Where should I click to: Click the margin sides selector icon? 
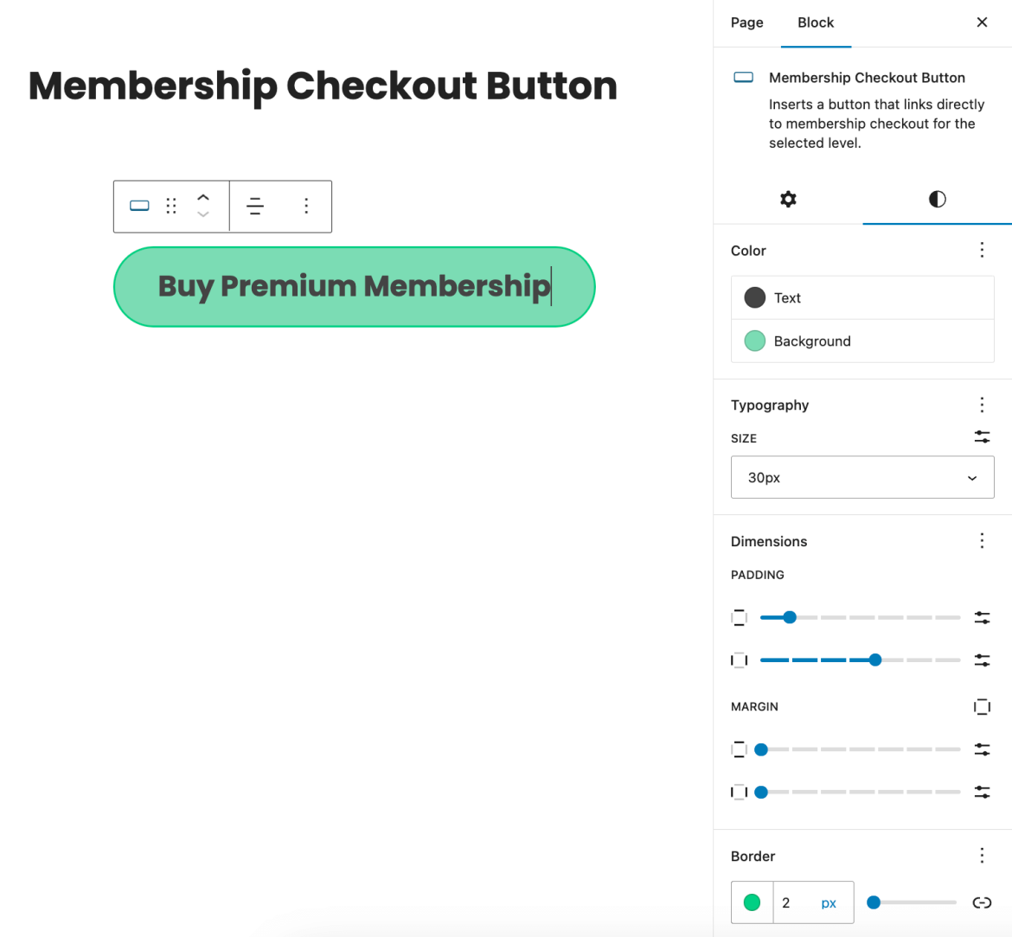pos(982,706)
